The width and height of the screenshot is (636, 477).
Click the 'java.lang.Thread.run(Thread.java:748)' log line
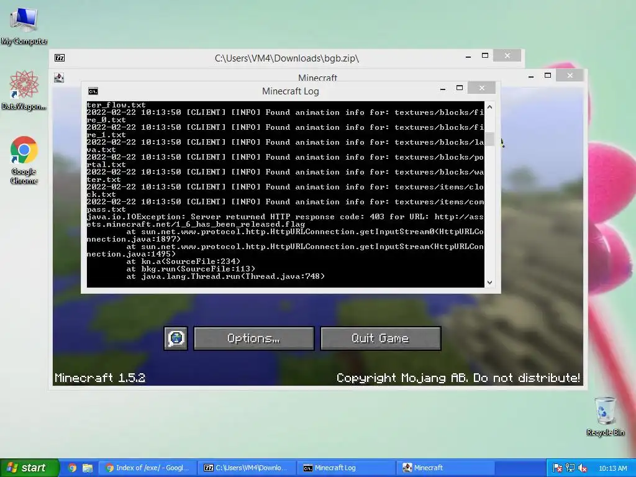(x=225, y=276)
